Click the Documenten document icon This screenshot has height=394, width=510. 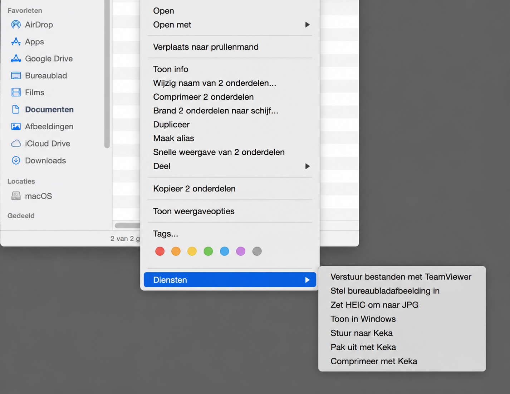[x=16, y=109]
